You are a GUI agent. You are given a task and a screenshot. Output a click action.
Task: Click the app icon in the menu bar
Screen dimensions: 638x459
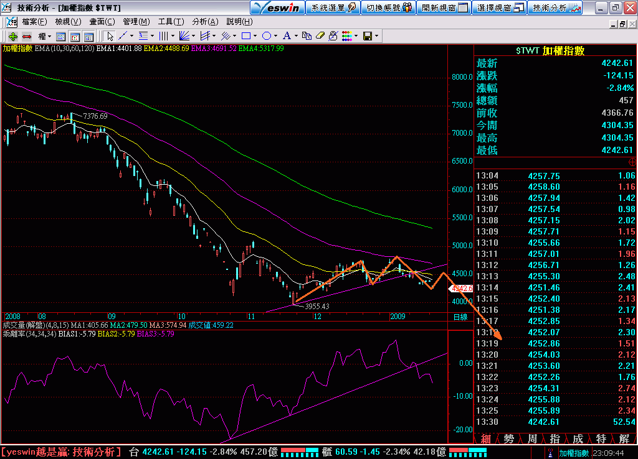tap(11, 22)
